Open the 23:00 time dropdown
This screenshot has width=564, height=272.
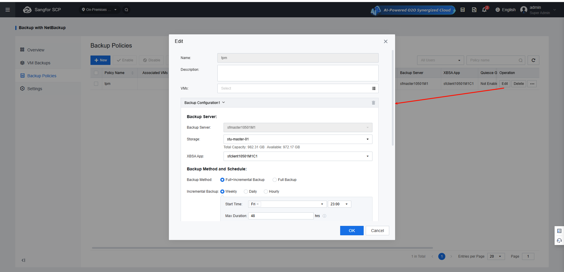pos(340,204)
